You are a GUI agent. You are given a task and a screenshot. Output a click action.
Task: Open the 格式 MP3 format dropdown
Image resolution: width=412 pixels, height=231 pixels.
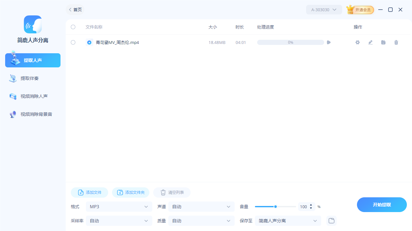click(x=119, y=207)
